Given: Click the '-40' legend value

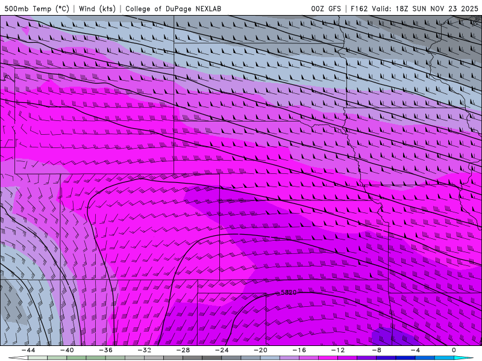Looking at the screenshot, I should [67, 350].
